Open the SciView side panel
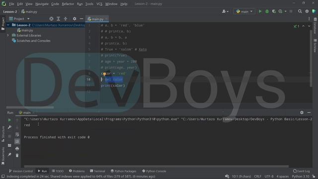The height and width of the screenshot is (179, 318). click(x=315, y=46)
